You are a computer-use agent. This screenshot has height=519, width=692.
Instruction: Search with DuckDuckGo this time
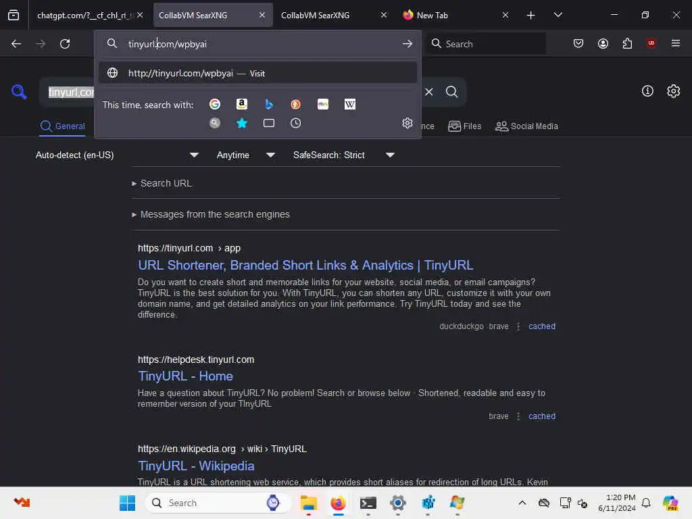tap(296, 104)
